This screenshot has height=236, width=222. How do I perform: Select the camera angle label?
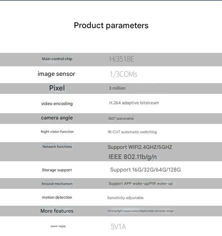tap(57, 118)
